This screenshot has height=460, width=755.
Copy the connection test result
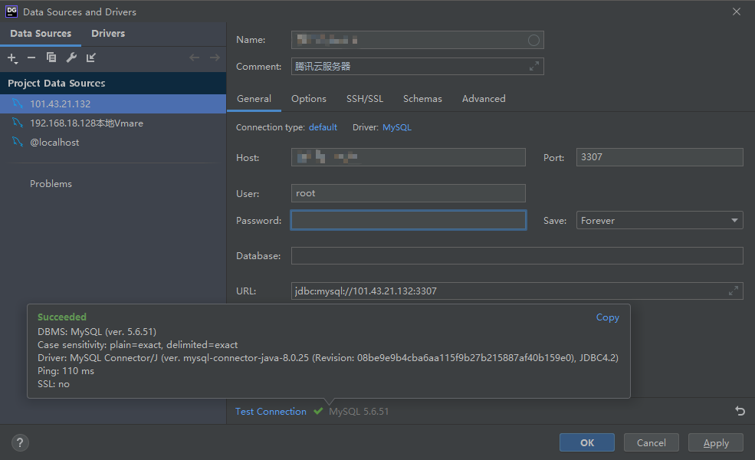point(607,317)
